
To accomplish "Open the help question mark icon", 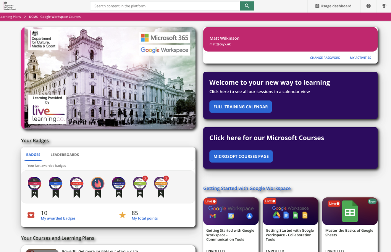I will point(368,6).
